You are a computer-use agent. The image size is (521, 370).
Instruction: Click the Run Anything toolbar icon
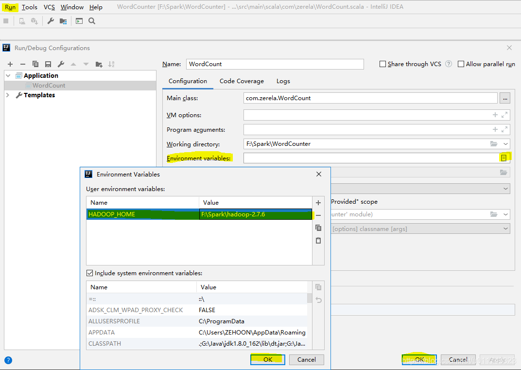coord(79,21)
